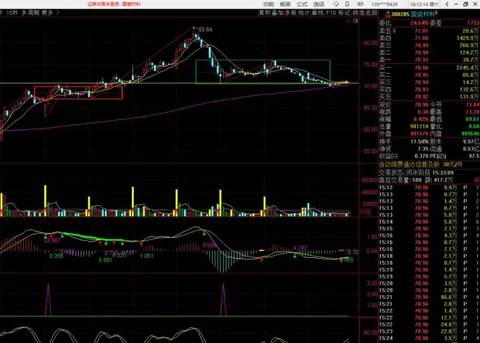
Task: Expand the chevron after 更多
Action: 58,12
